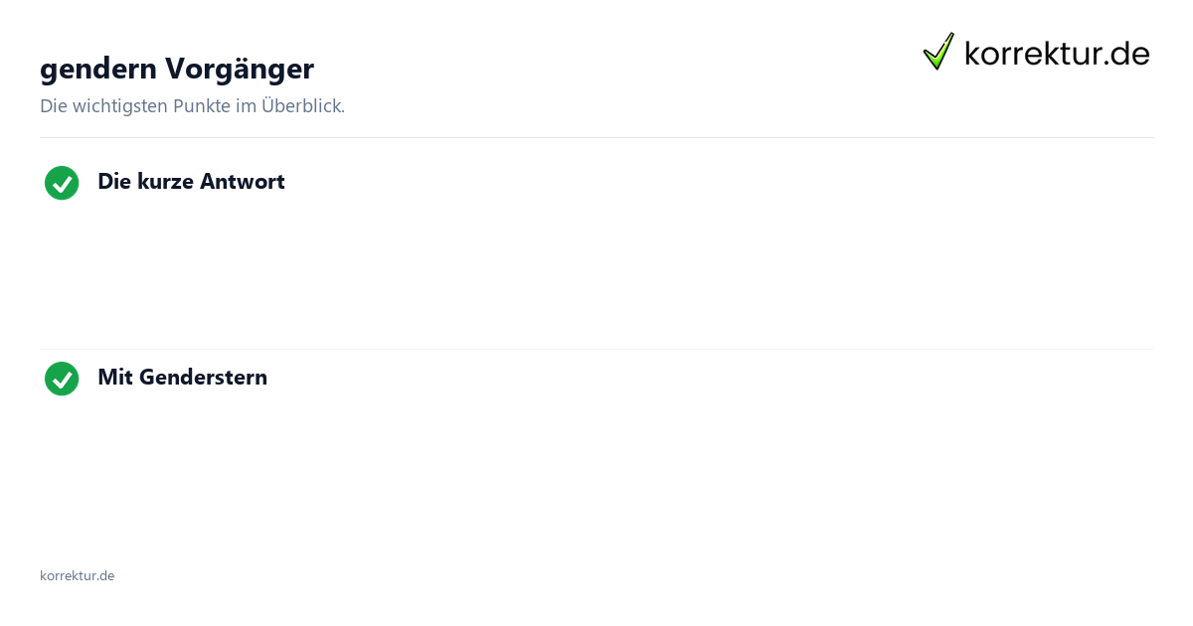Click the divider line above Mit Genderstern
Image resolution: width=1193 pixels, height=626 pixels.
coord(596,349)
